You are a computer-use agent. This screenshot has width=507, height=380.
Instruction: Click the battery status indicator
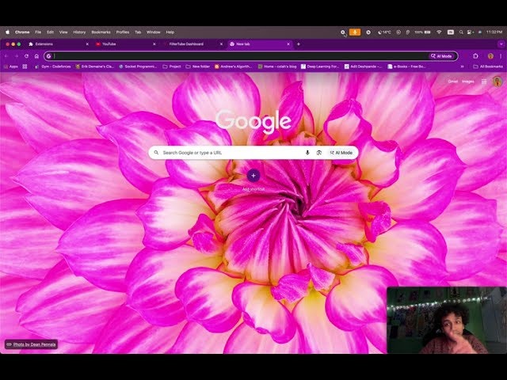pos(422,32)
